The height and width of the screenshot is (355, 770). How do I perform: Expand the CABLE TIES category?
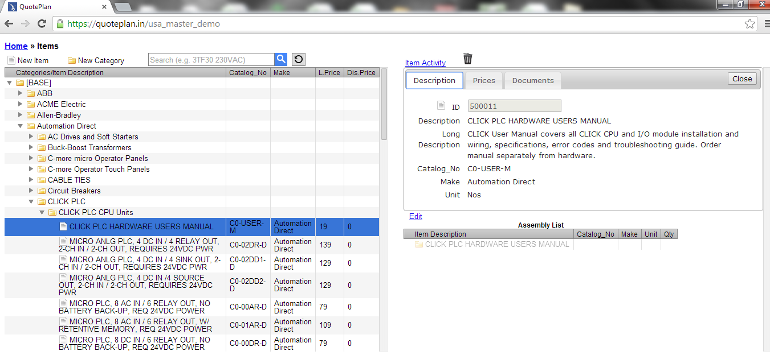pos(31,180)
